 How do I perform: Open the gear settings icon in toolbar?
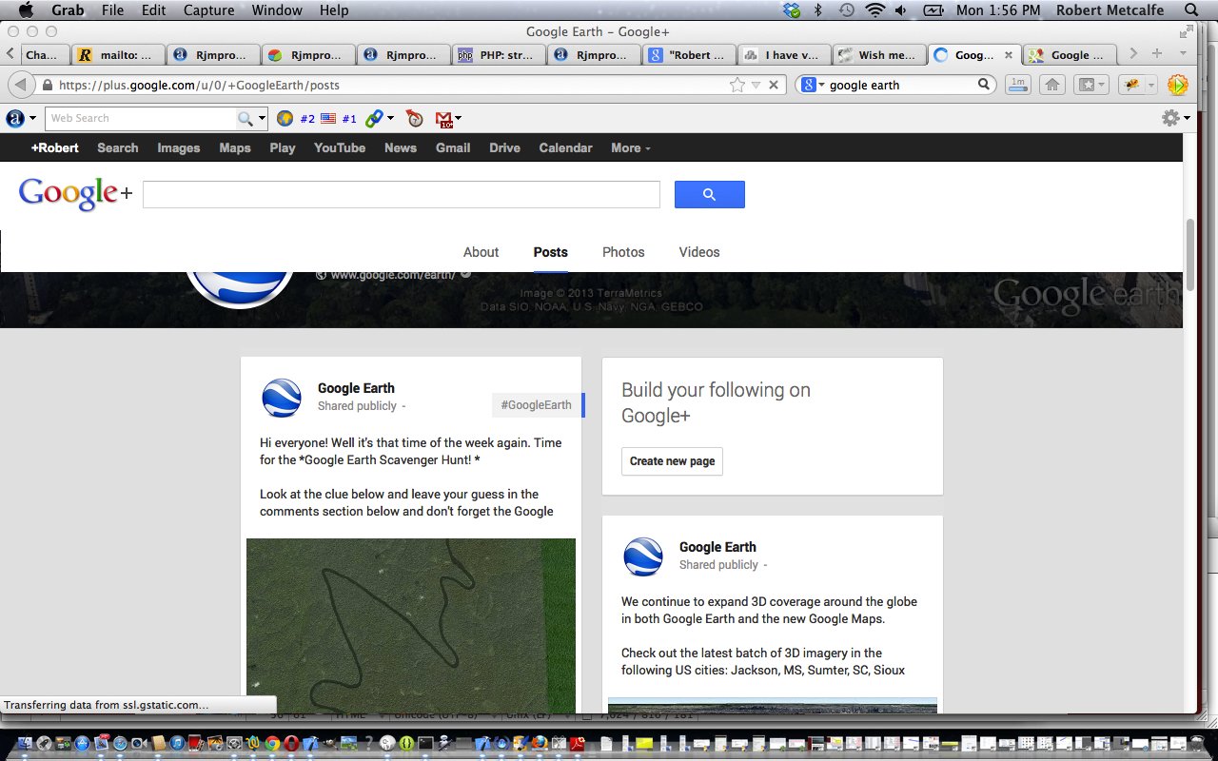(1170, 118)
